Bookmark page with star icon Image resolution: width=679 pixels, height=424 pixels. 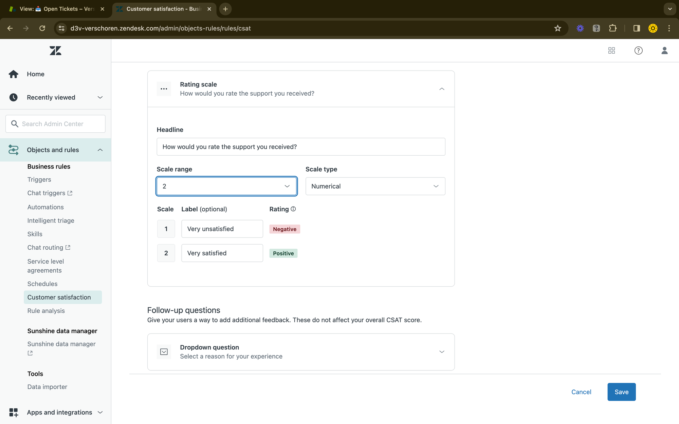557,28
